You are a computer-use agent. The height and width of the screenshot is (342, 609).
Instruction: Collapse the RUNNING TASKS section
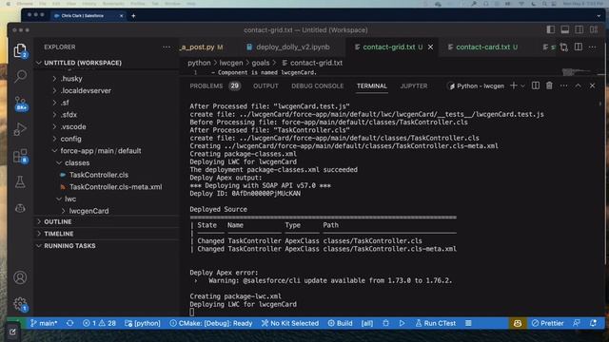click(x=69, y=245)
